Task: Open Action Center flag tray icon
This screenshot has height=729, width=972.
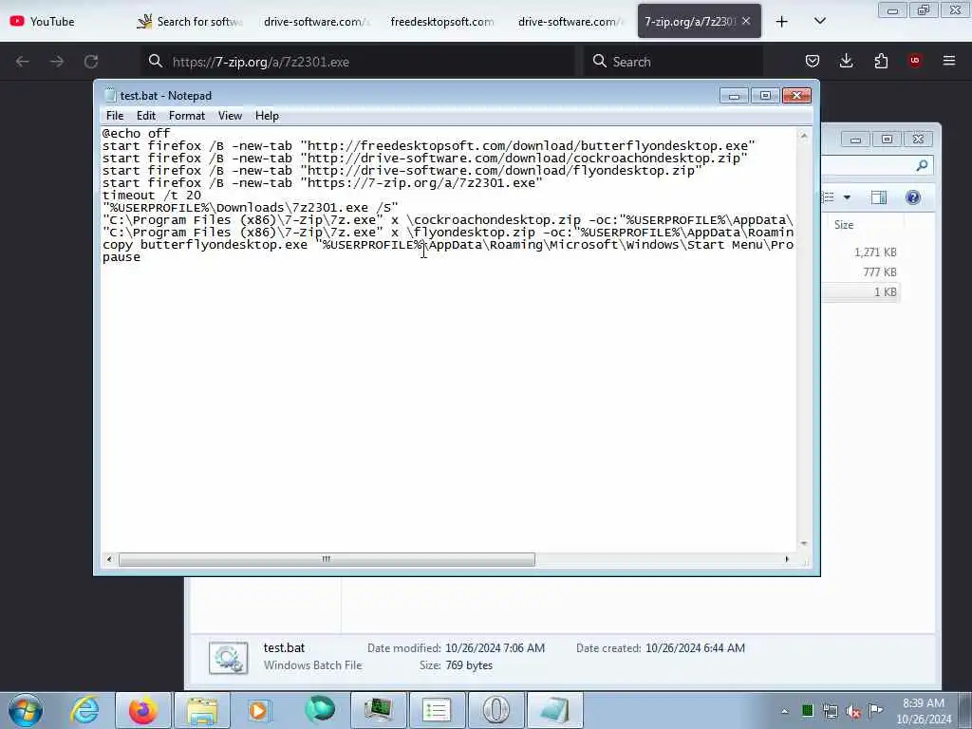Action: coord(875,710)
